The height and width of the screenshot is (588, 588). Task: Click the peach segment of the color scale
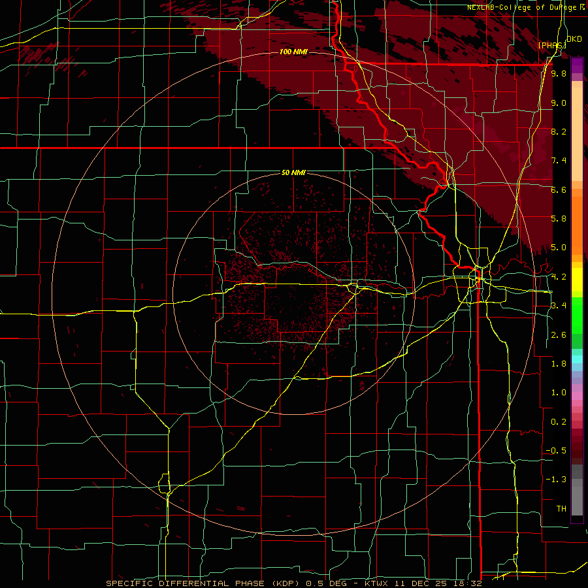point(577,131)
